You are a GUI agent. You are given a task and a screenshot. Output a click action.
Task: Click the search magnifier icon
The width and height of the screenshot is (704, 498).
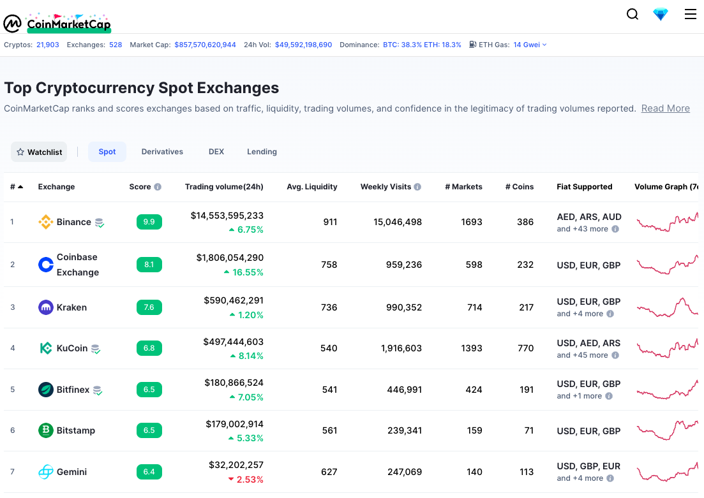coord(632,14)
